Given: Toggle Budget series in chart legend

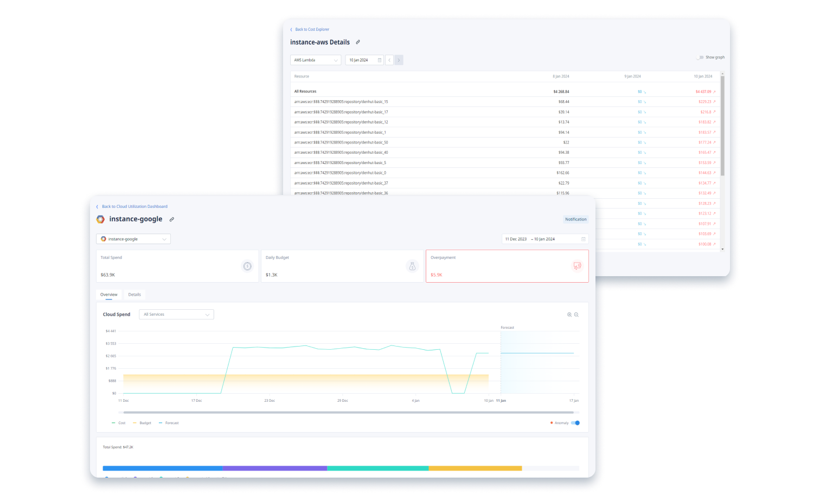Looking at the screenshot, I should coord(142,423).
